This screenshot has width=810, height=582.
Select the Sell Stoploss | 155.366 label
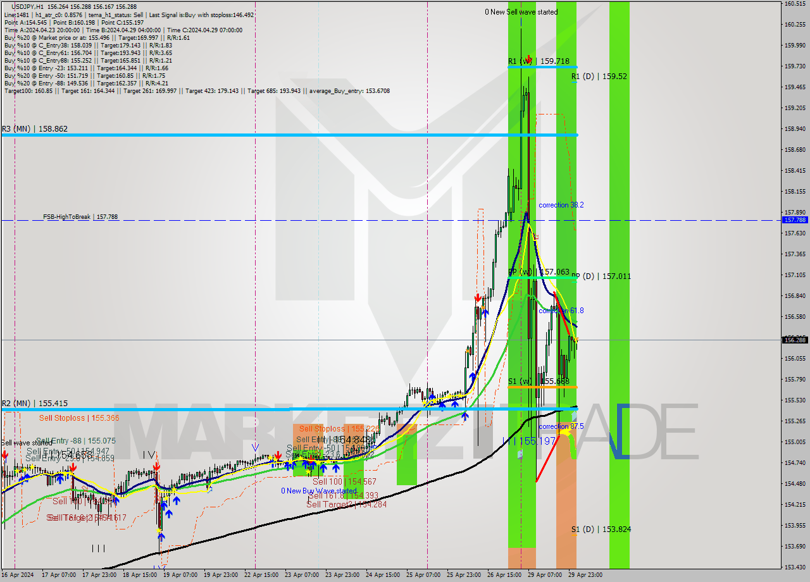pos(79,418)
